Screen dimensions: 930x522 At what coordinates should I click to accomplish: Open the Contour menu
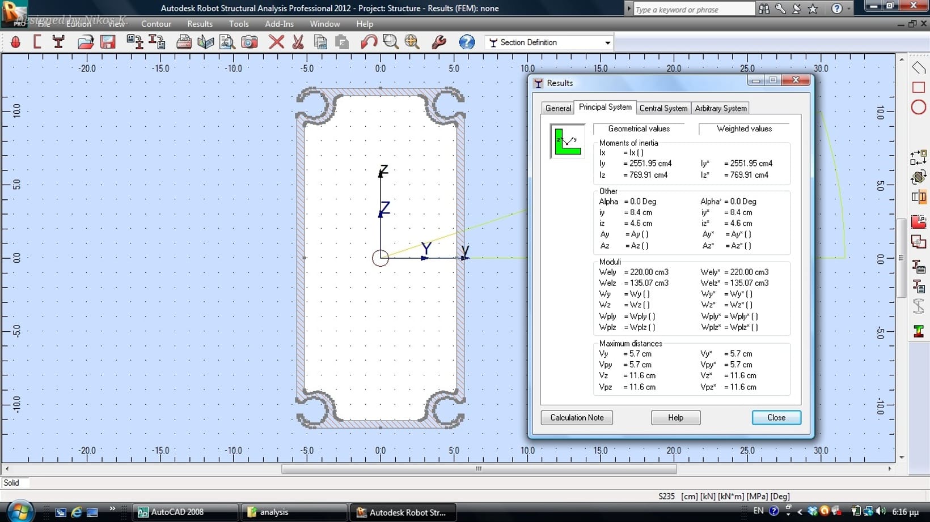(156, 24)
